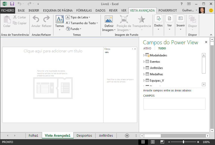This screenshot has height=145, width=215.
Task: Switch to the VER ribbon tab
Action: [x=124, y=11]
